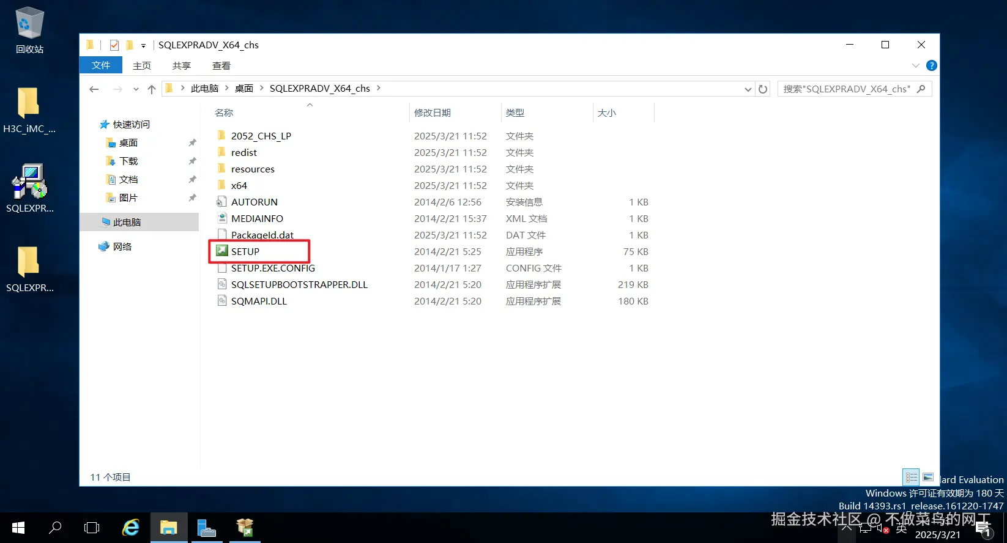Screen dimensions: 1007x543
Task: Open address bar history dropdown
Action: [748, 89]
